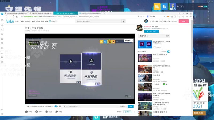
Task: Open the sidebar favorites star icon
Action: pos(2,25)
